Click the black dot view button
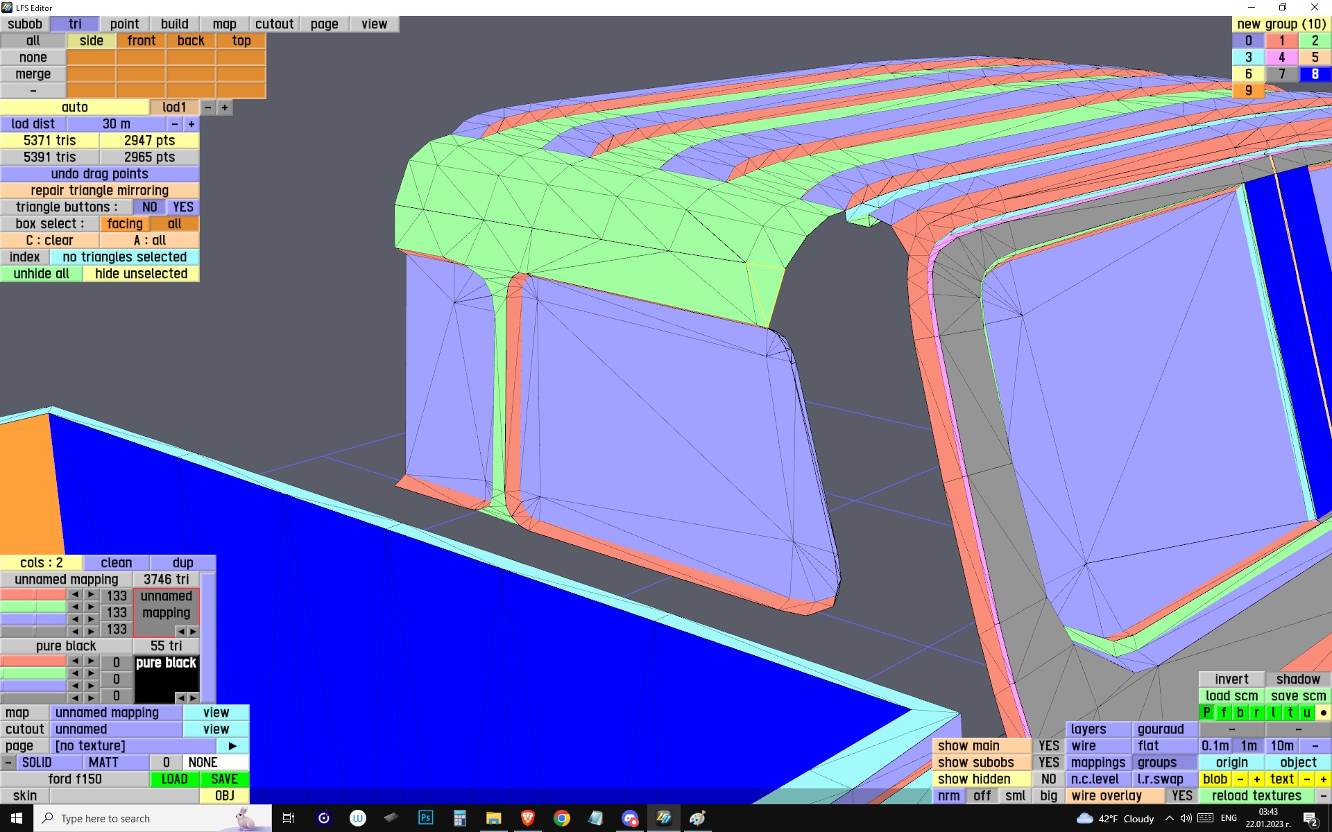The height and width of the screenshot is (832, 1332). click(1323, 713)
